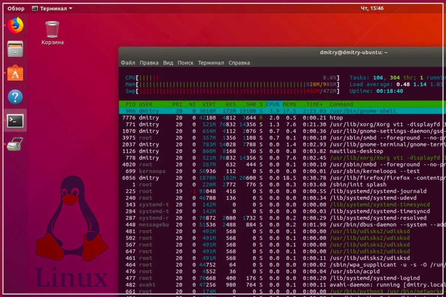Click the Обзор activities button
The image size is (446, 297).
(16, 8)
